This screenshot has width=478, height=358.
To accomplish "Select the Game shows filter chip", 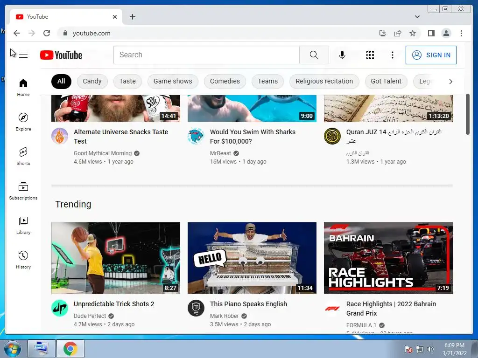I will [173, 81].
